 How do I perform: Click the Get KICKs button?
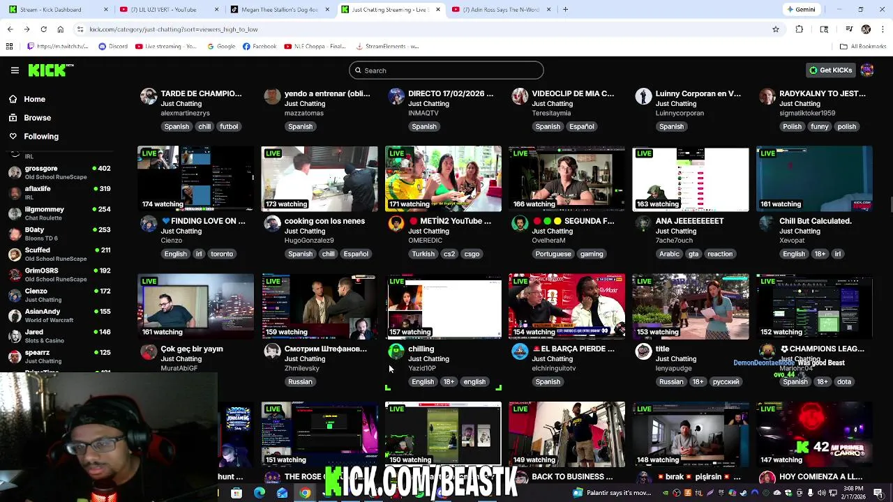click(830, 70)
